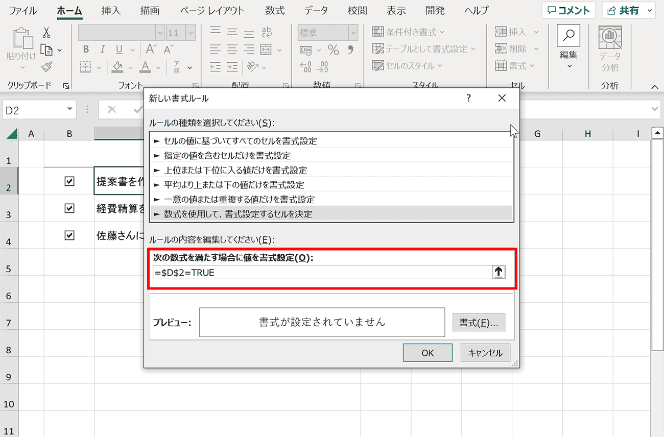
Task: Uncheck the checkbox in row 4
Action: pos(69,235)
